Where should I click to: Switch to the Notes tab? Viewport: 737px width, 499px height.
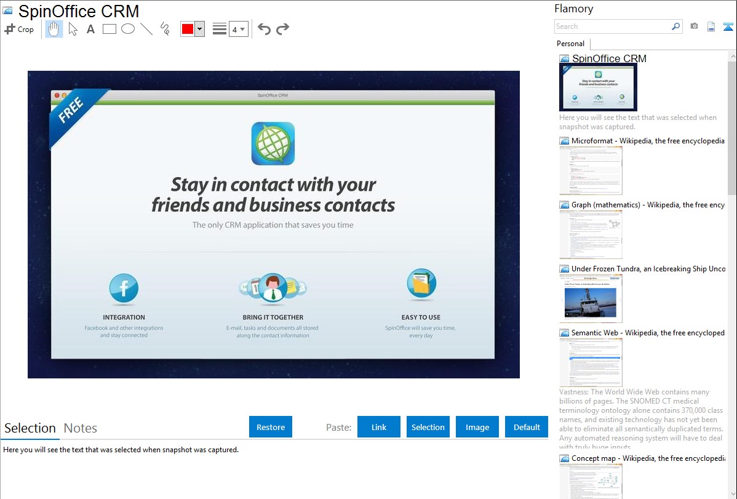[81, 428]
